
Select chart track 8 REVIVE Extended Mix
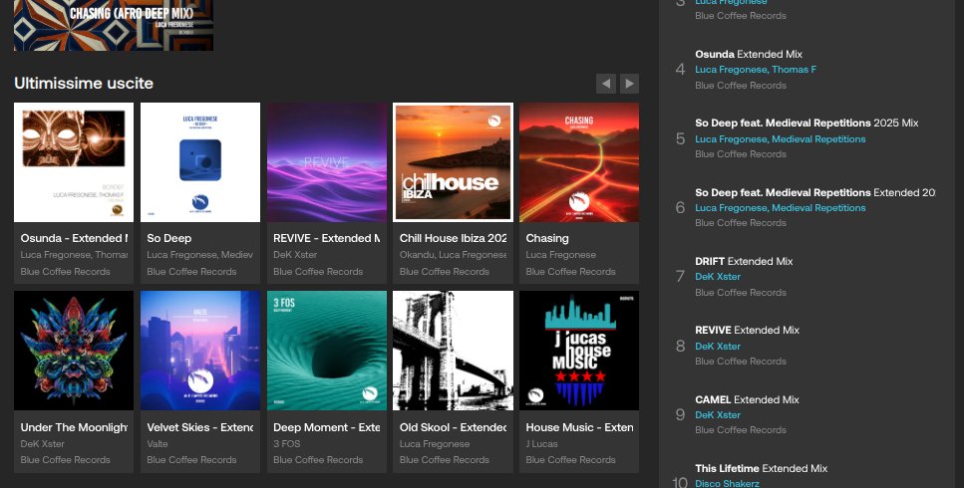tap(747, 331)
